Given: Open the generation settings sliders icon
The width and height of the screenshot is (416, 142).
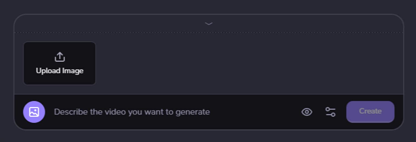Looking at the screenshot, I should (330, 112).
